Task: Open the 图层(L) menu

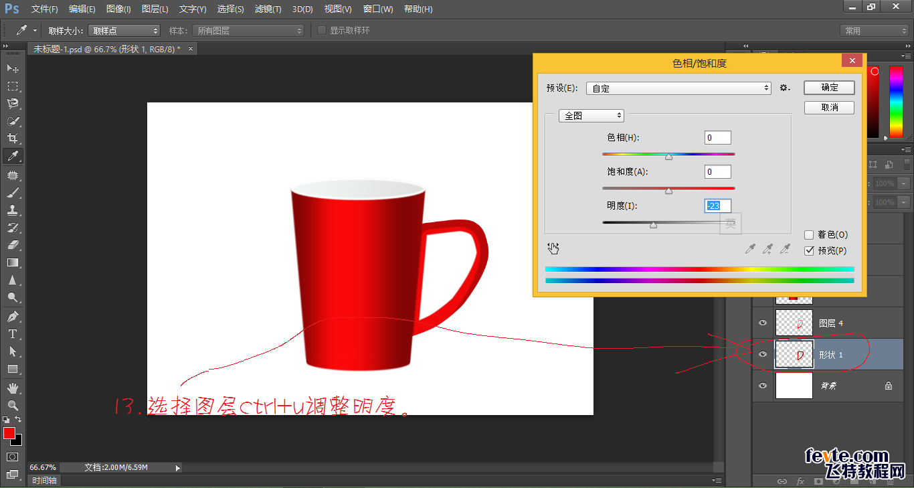Action: pyautogui.click(x=155, y=9)
